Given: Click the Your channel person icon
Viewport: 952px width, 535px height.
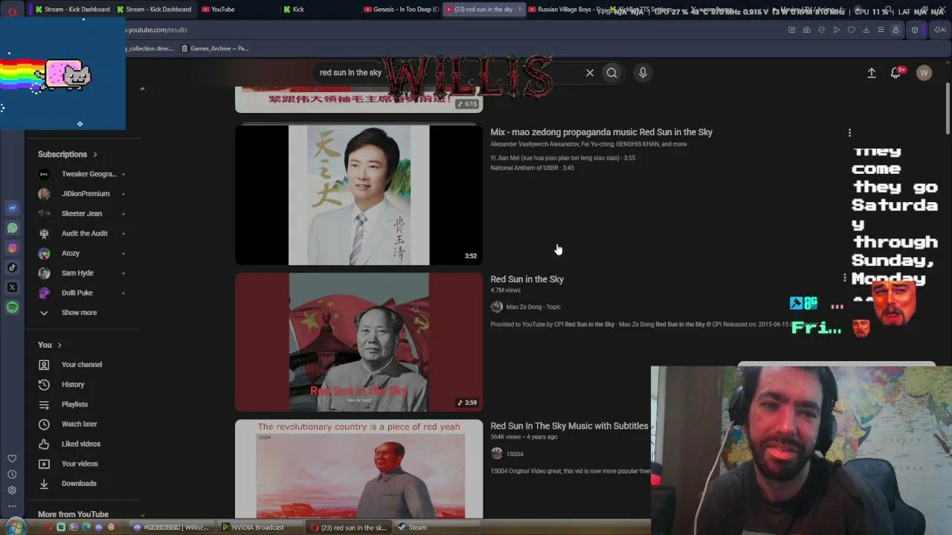Looking at the screenshot, I should click(44, 365).
